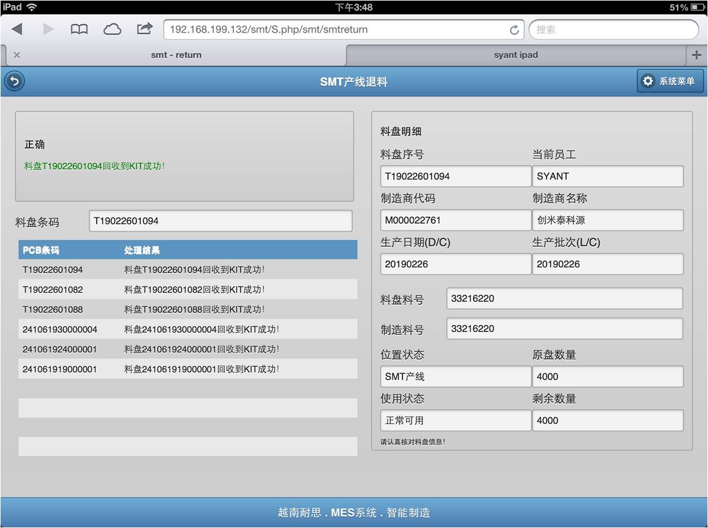This screenshot has width=708, height=528.
Task: Reload the page with refresh icon
Action: (514, 30)
